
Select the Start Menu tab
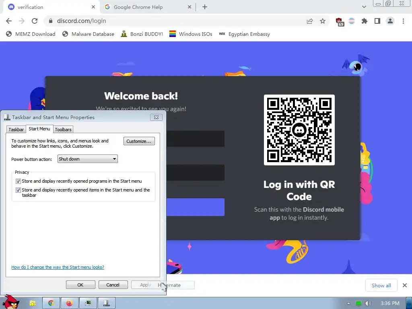point(39,129)
